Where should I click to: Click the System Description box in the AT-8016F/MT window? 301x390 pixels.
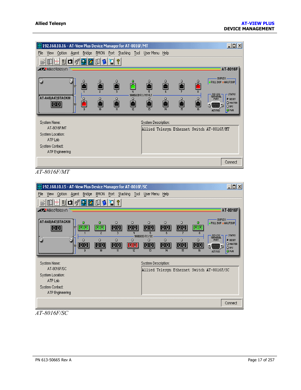190,140
